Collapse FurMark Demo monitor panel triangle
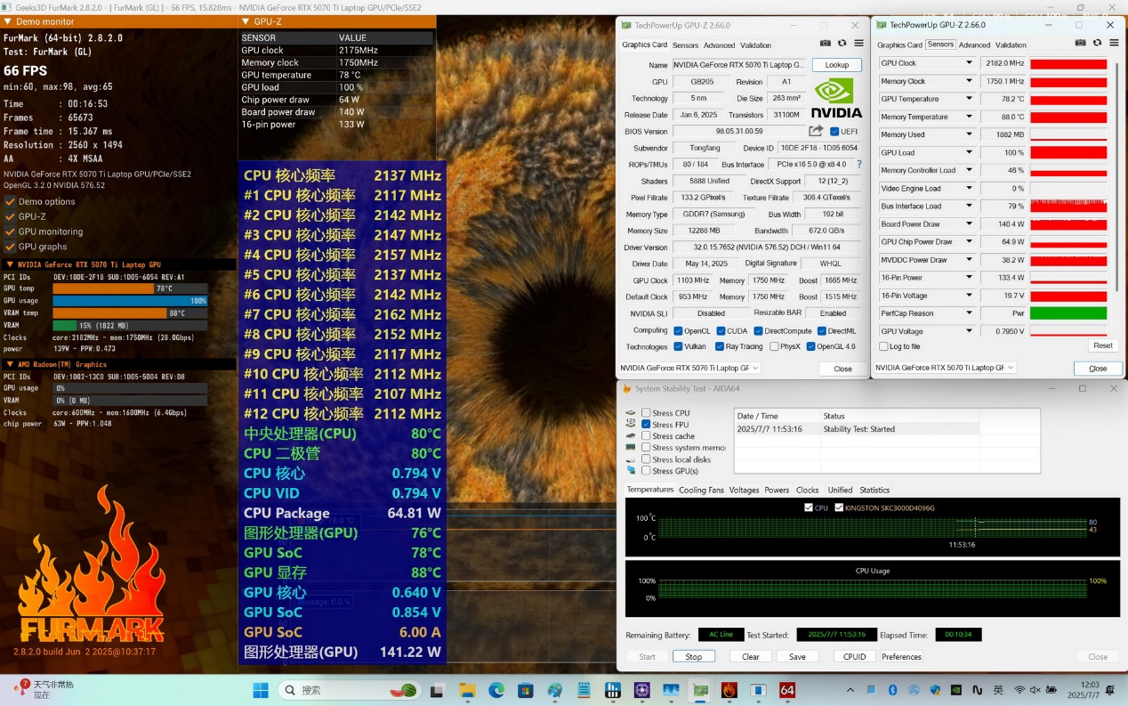The height and width of the screenshot is (706, 1128). (x=8, y=20)
